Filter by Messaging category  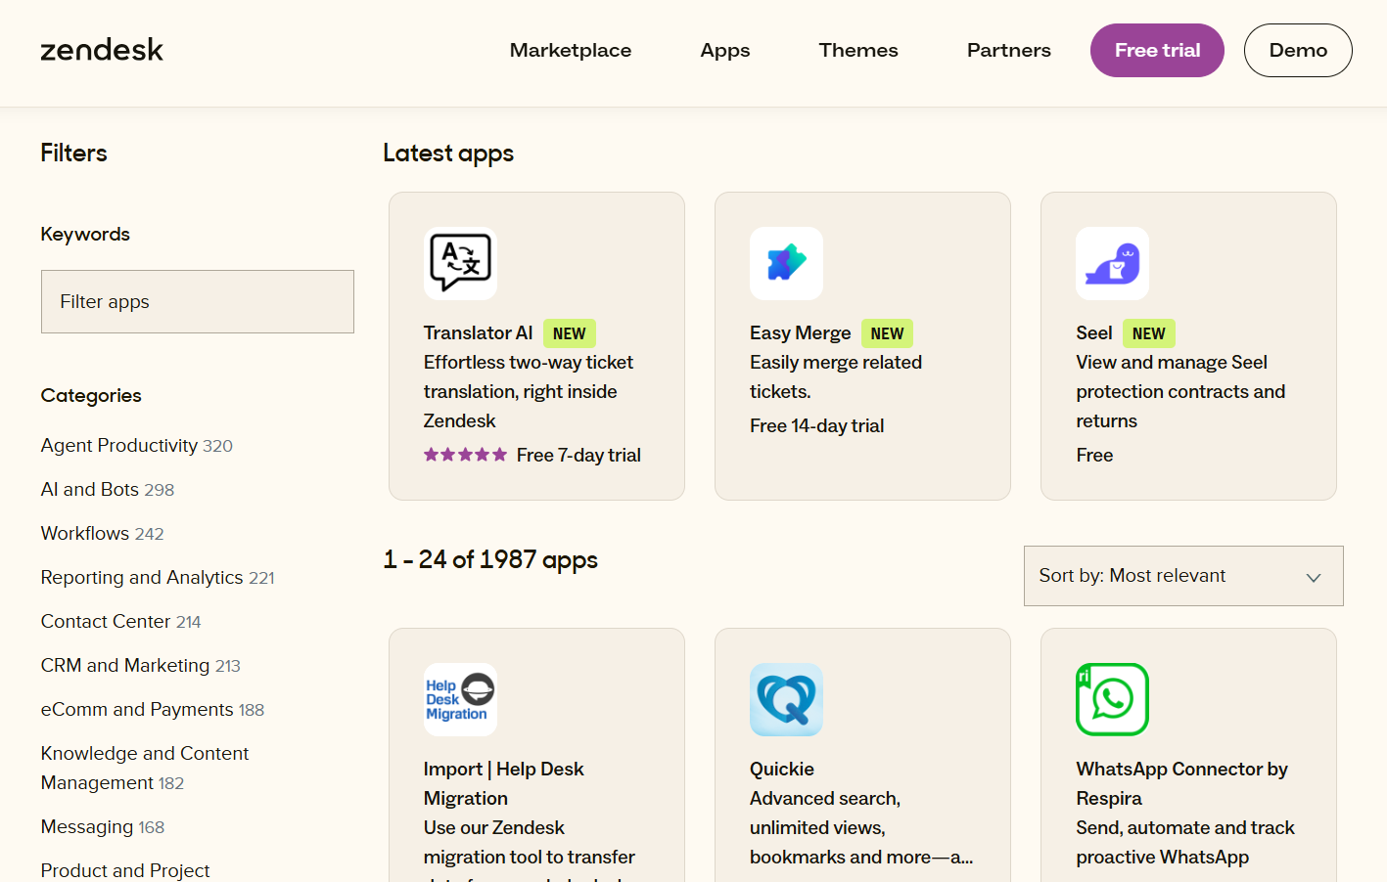point(103,827)
